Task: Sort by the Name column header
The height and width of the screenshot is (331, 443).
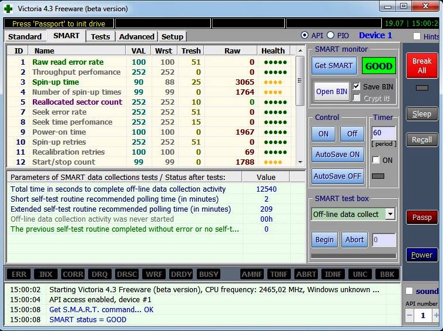Action: 76,51
